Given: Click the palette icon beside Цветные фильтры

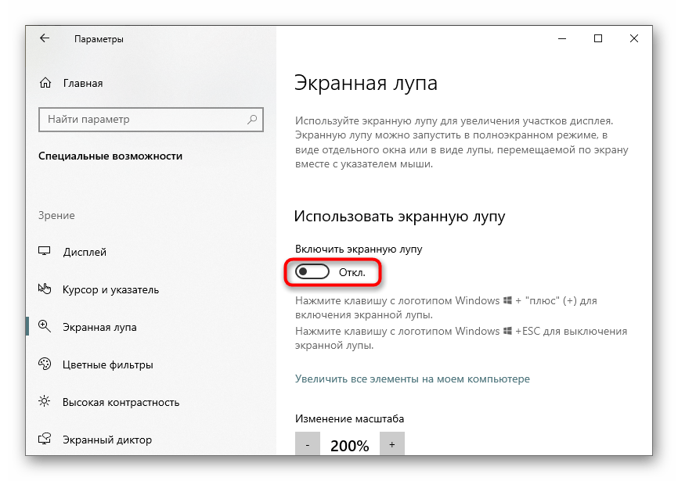Looking at the screenshot, I should click(x=45, y=364).
